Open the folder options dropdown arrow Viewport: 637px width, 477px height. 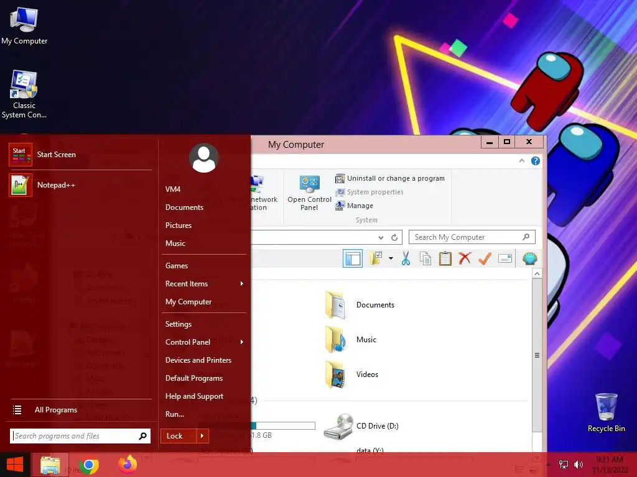[x=391, y=258]
